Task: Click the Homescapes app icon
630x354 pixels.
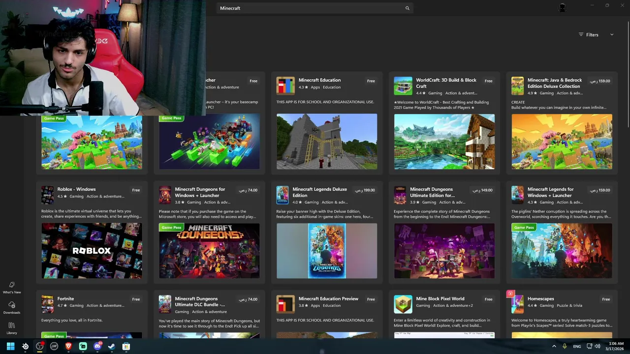Action: click(x=517, y=304)
